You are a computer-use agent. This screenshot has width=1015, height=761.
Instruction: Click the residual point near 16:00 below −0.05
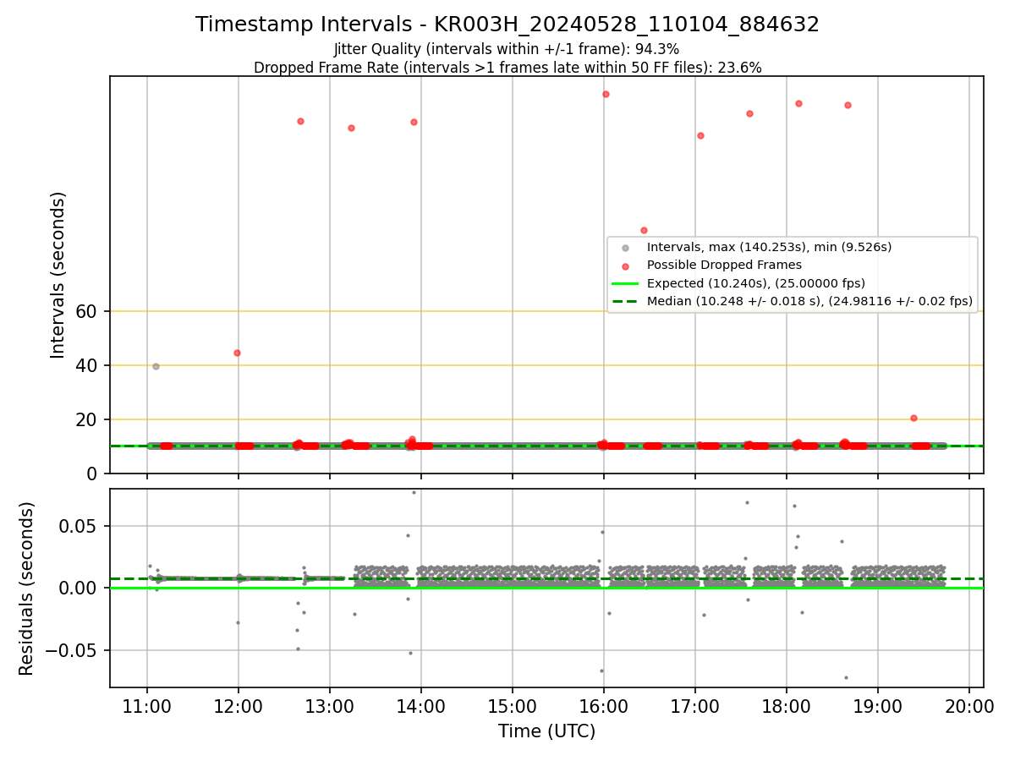pyautogui.click(x=601, y=671)
